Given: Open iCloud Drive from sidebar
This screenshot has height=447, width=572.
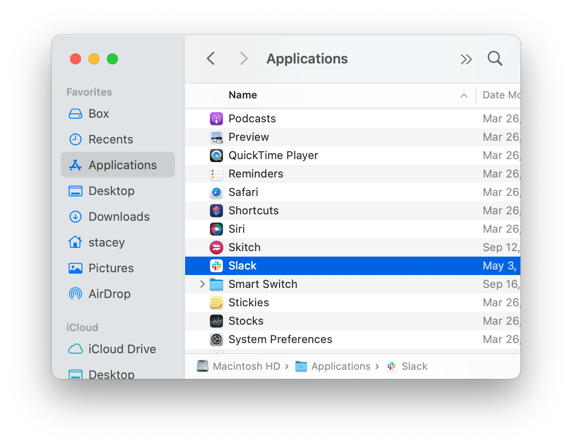Looking at the screenshot, I should [122, 349].
